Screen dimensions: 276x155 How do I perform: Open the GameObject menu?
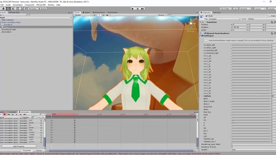(18, 5)
